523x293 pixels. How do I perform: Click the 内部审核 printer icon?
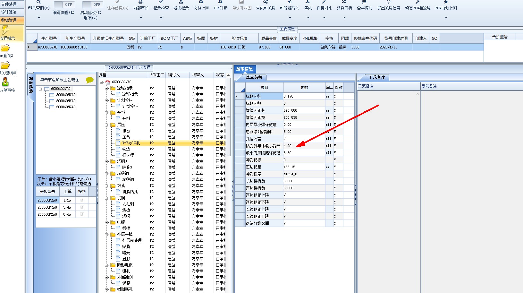pos(140,2)
